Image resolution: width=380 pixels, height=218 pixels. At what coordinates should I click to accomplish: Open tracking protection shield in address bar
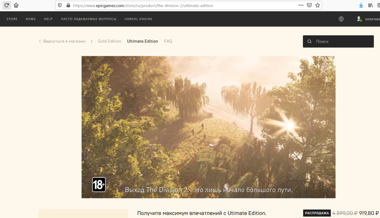coord(60,5)
